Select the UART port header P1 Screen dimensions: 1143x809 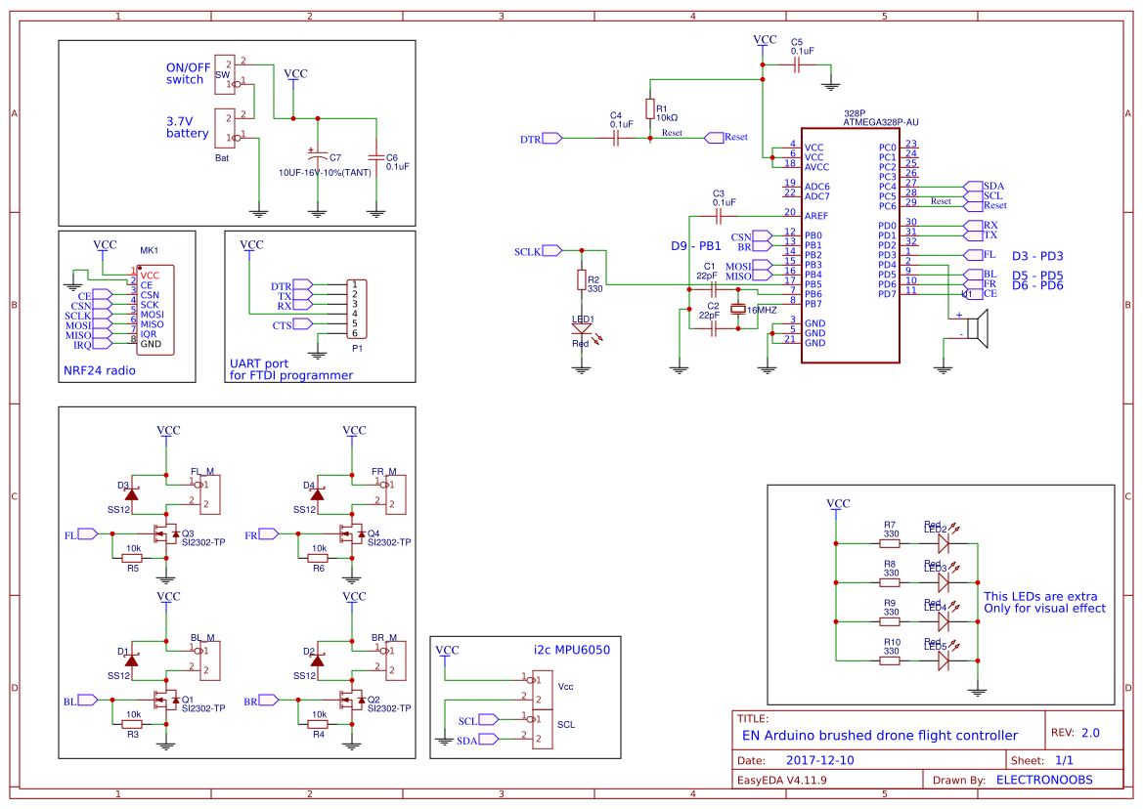(x=354, y=306)
